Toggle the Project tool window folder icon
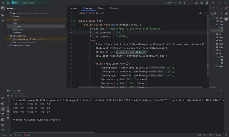229x137 pixels. pyautogui.click(x=3, y=8)
